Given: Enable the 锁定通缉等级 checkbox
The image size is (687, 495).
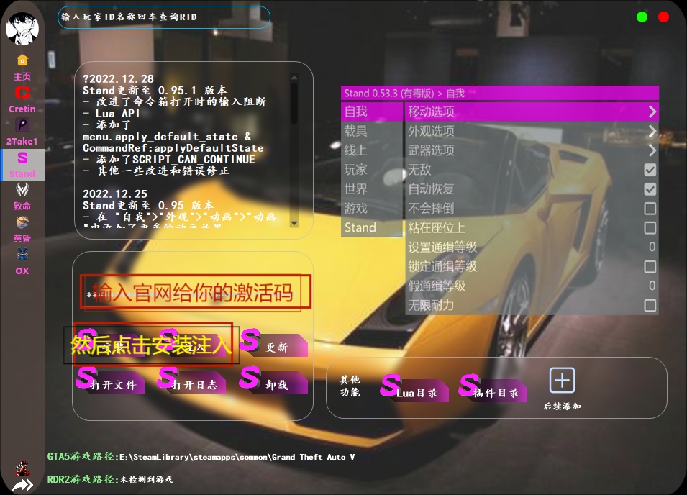Looking at the screenshot, I should [x=650, y=266].
